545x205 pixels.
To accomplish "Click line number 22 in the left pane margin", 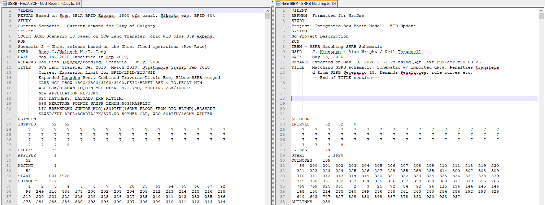I will pyautogui.click(x=9, y=119).
